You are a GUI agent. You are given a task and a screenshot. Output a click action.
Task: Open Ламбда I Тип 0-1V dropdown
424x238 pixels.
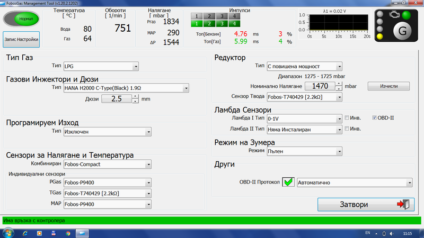coord(304,118)
